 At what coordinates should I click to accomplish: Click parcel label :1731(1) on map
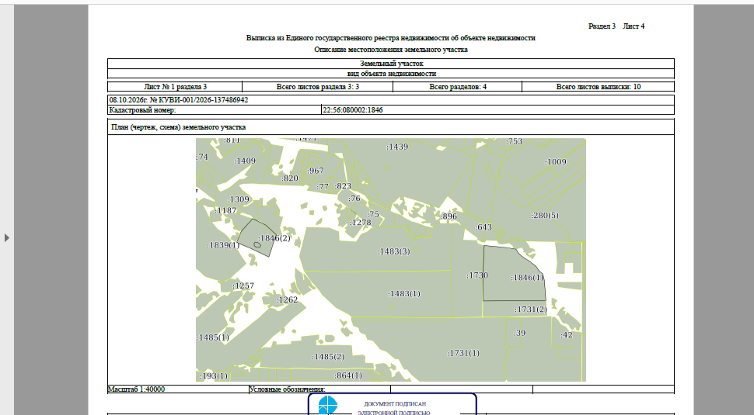click(463, 353)
